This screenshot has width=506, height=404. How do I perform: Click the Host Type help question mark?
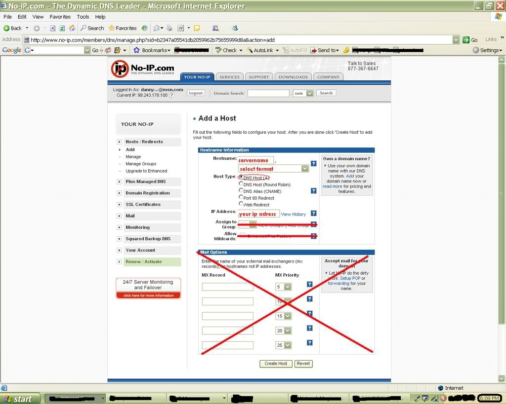pos(313,191)
